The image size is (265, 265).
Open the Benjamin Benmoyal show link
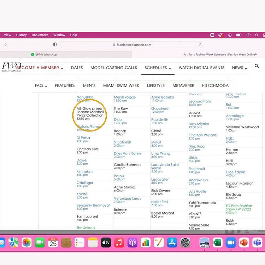93,205
